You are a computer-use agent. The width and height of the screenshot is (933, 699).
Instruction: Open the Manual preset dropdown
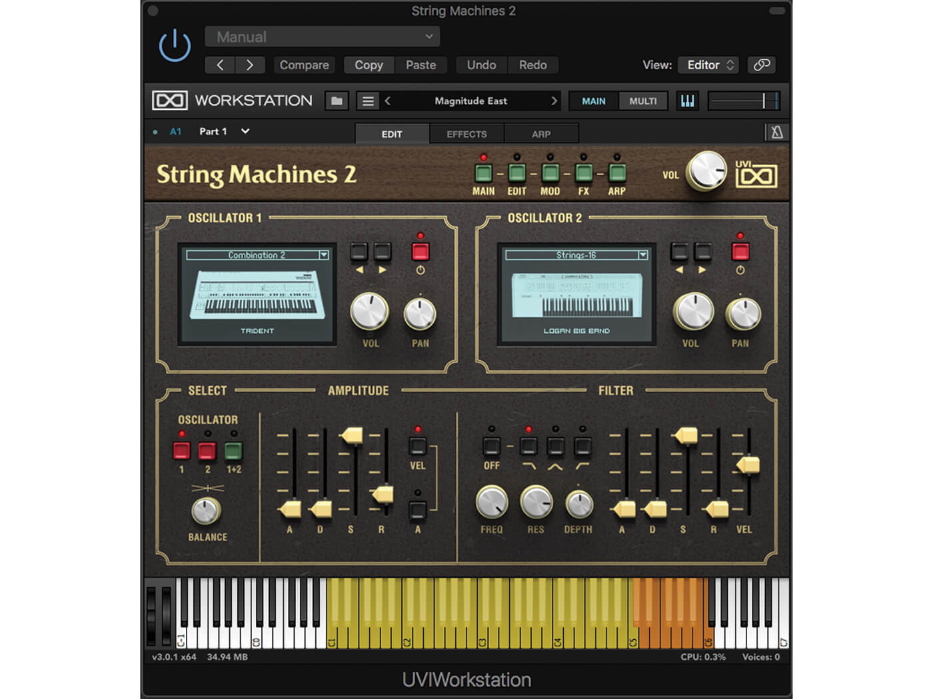coord(323,37)
